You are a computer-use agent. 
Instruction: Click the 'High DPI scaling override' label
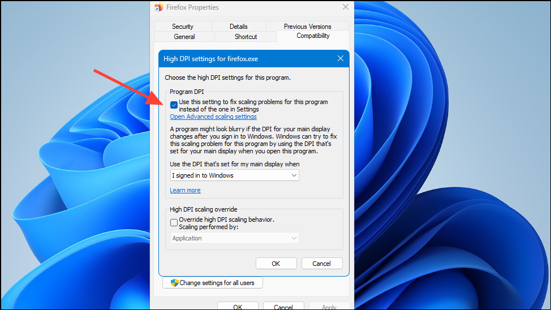click(x=204, y=209)
